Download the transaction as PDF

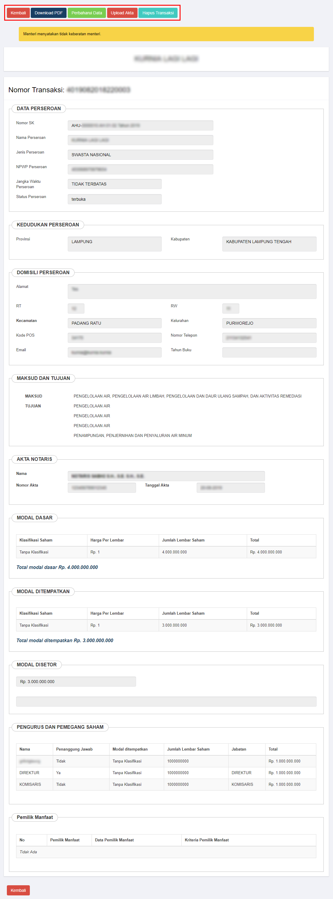[48, 13]
